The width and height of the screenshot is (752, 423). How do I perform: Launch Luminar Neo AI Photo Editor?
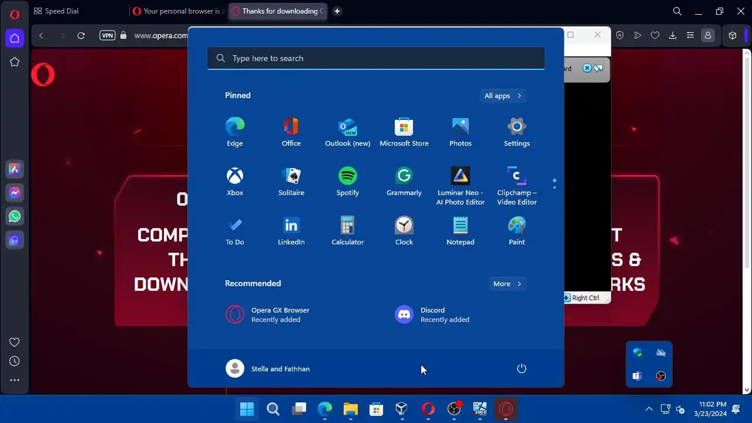point(460,186)
